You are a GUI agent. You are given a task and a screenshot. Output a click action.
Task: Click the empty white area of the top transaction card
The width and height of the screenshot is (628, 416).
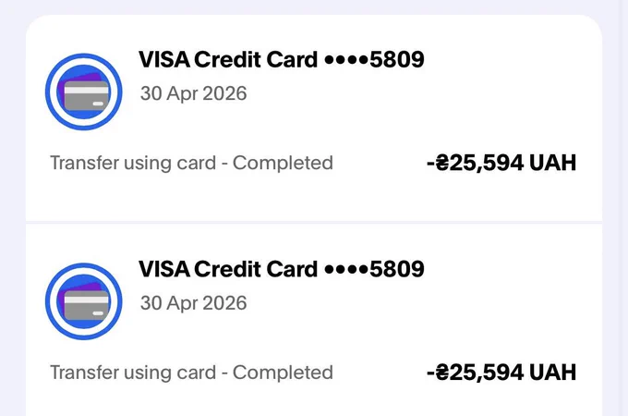click(501, 92)
